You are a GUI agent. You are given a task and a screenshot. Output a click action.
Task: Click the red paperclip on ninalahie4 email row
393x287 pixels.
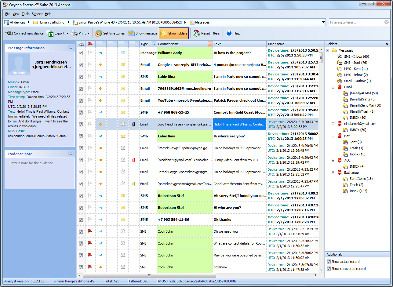[x=133, y=160]
